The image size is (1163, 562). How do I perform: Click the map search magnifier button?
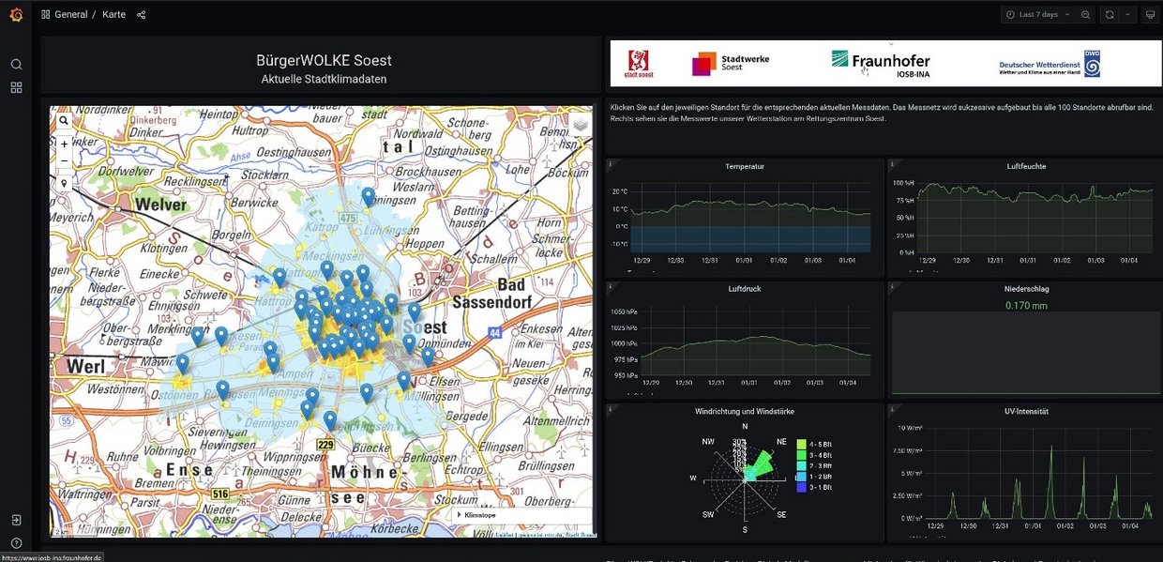tap(64, 121)
